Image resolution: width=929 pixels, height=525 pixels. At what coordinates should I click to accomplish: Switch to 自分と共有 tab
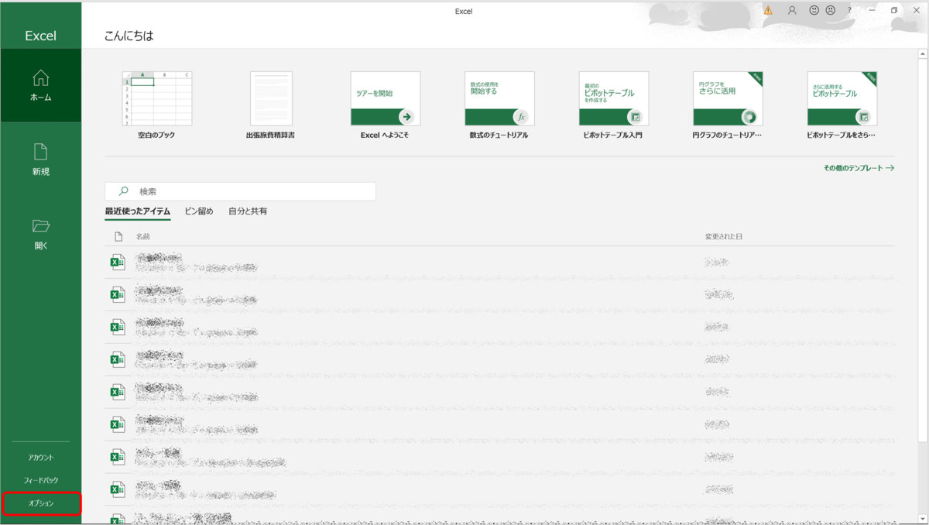coord(248,211)
